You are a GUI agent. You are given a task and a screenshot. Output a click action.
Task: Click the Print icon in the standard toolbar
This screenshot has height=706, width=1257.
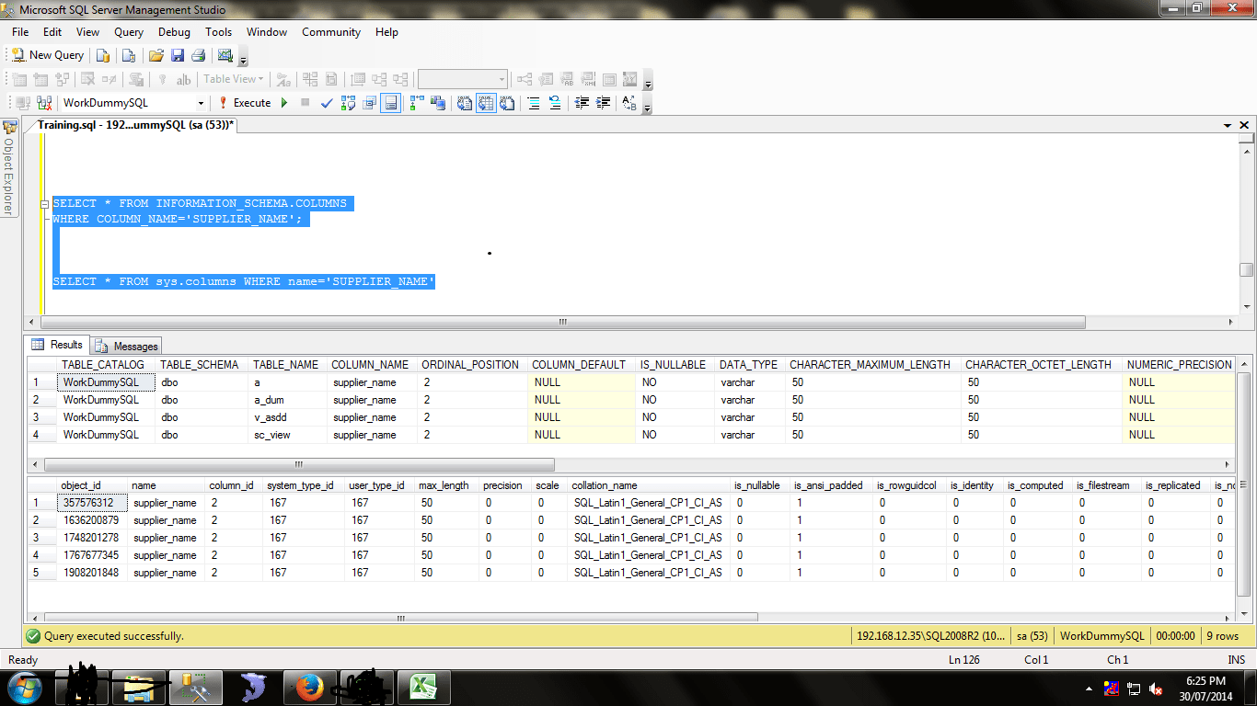coord(198,55)
